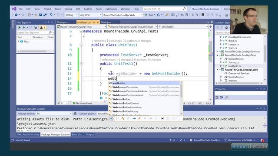
Task: Collapse the UnitTest1 constructor block
Action: tap(81, 64)
